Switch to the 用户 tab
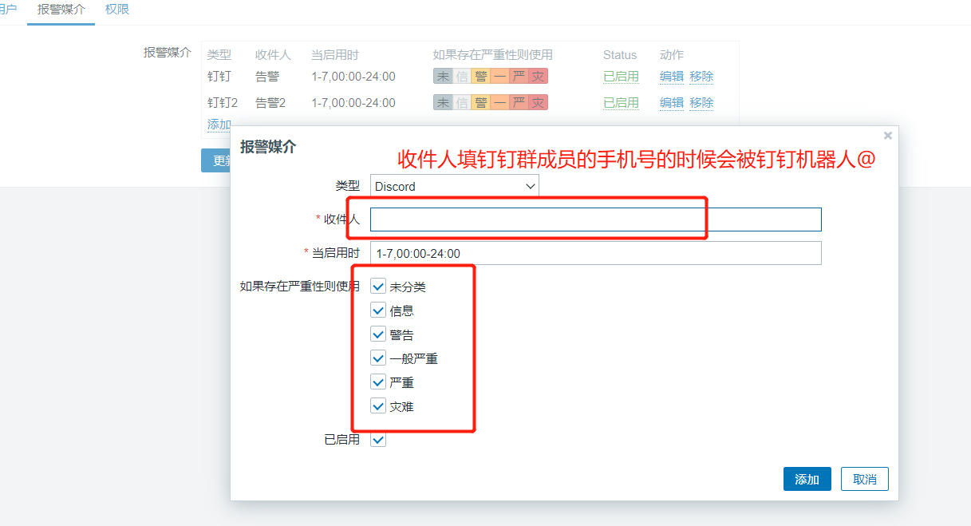971x526 pixels. click(9, 10)
